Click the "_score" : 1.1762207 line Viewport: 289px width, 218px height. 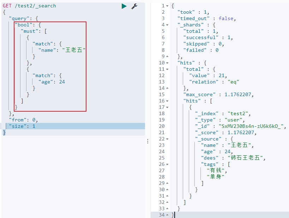226,133
